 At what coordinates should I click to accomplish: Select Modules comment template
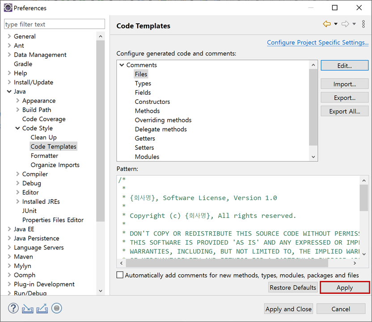147,157
